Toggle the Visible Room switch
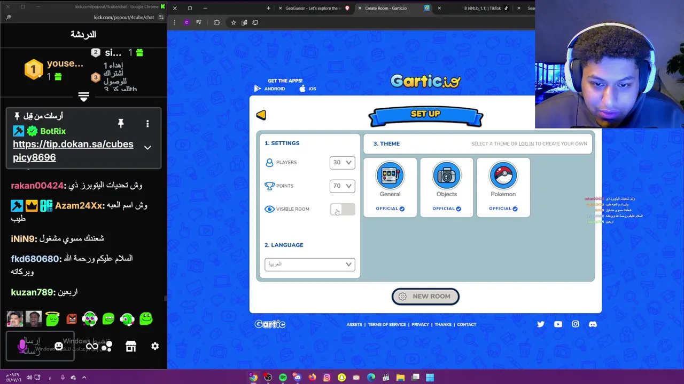 click(x=343, y=209)
